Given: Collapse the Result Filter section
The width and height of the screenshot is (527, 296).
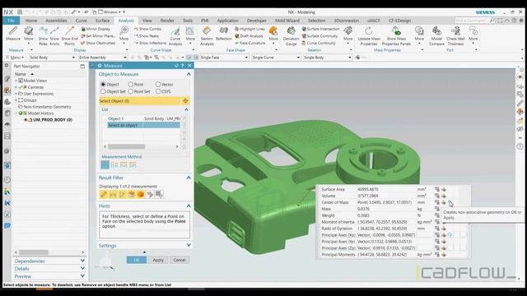Looking at the screenshot, I should [189, 178].
